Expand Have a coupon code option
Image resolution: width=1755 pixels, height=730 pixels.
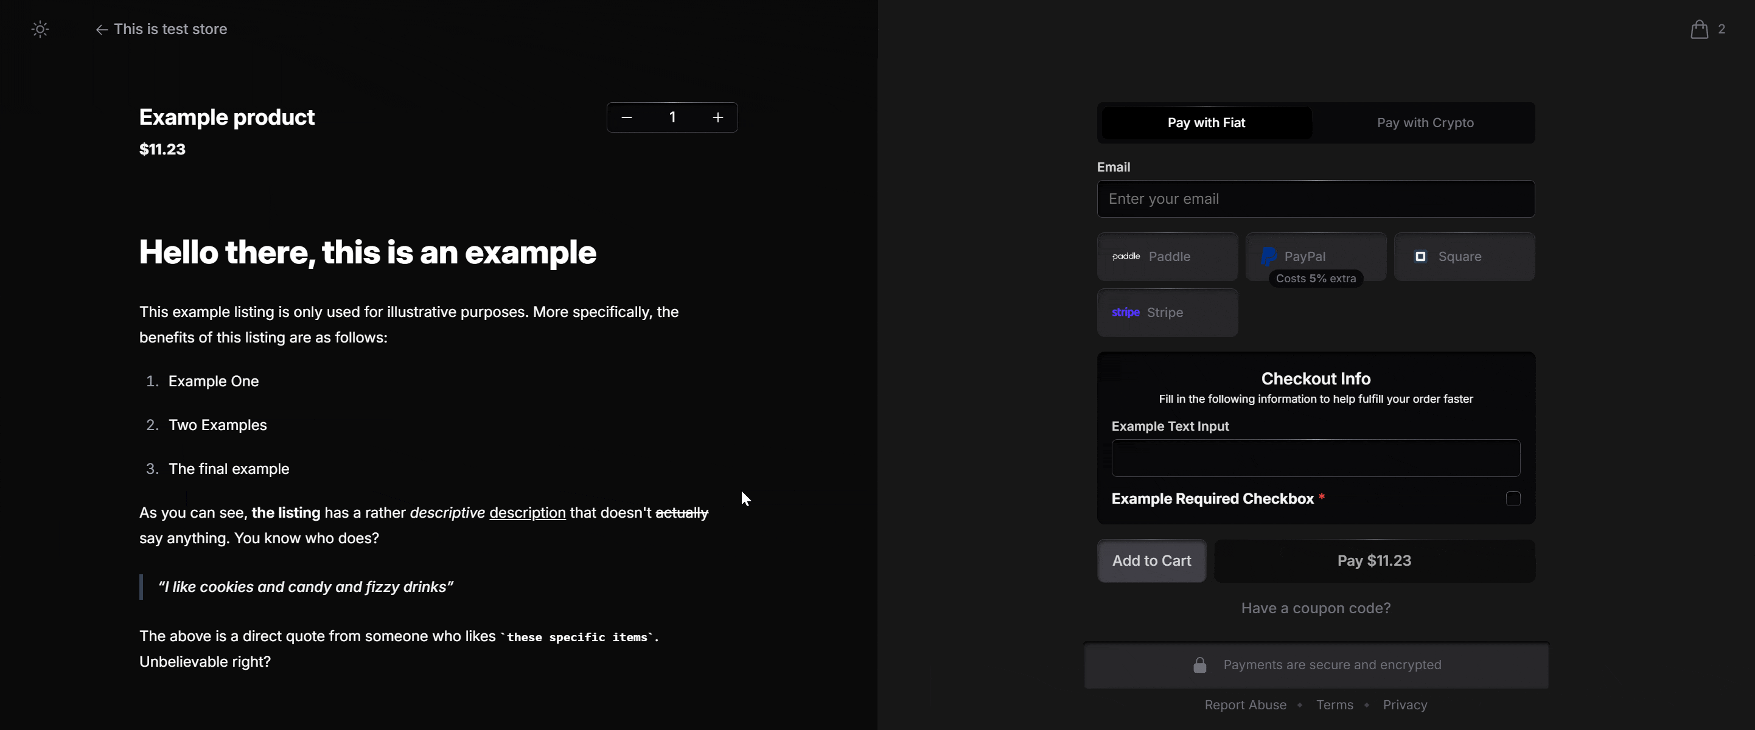pyautogui.click(x=1315, y=608)
